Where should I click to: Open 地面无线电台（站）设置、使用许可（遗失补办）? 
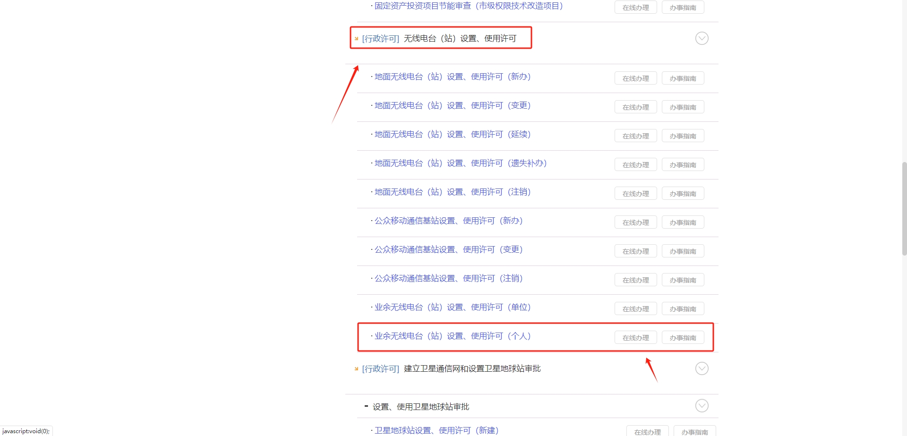tap(461, 163)
